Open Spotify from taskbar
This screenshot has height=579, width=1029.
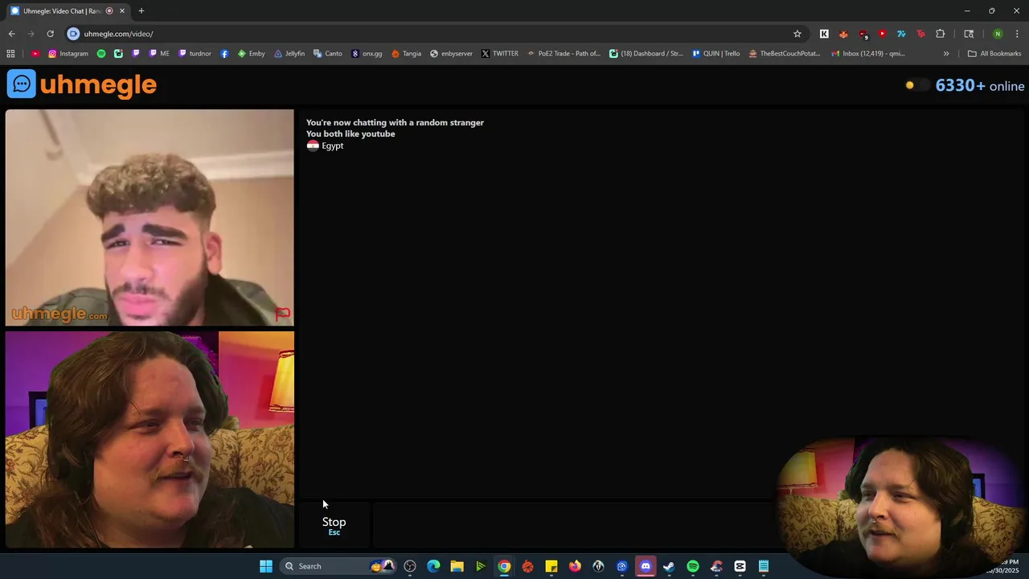693,566
